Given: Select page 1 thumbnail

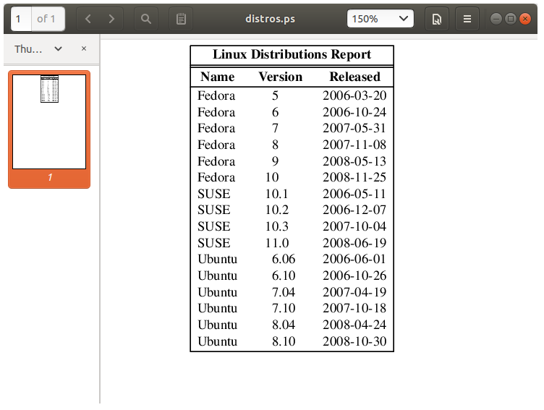Looking at the screenshot, I should coord(49,129).
